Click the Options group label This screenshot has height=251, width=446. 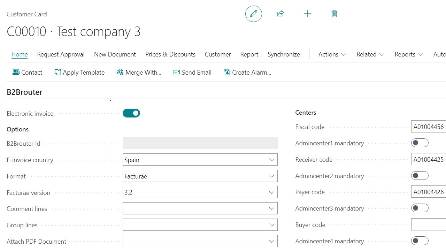[18, 129]
